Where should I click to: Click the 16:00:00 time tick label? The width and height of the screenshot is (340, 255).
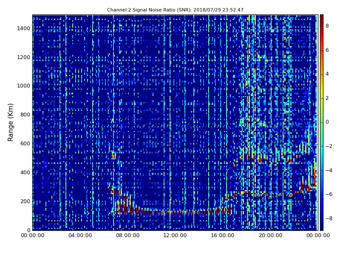point(222,235)
